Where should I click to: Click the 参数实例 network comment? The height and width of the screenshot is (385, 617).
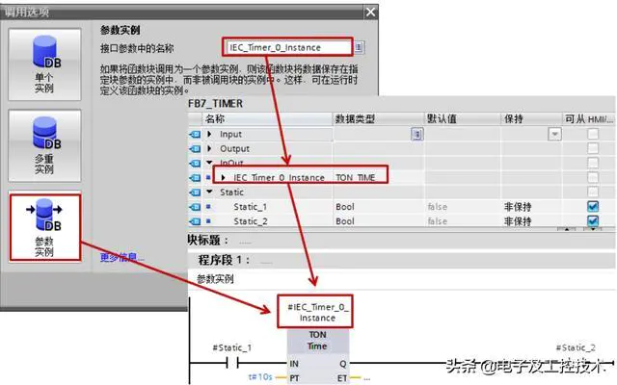[x=215, y=279]
